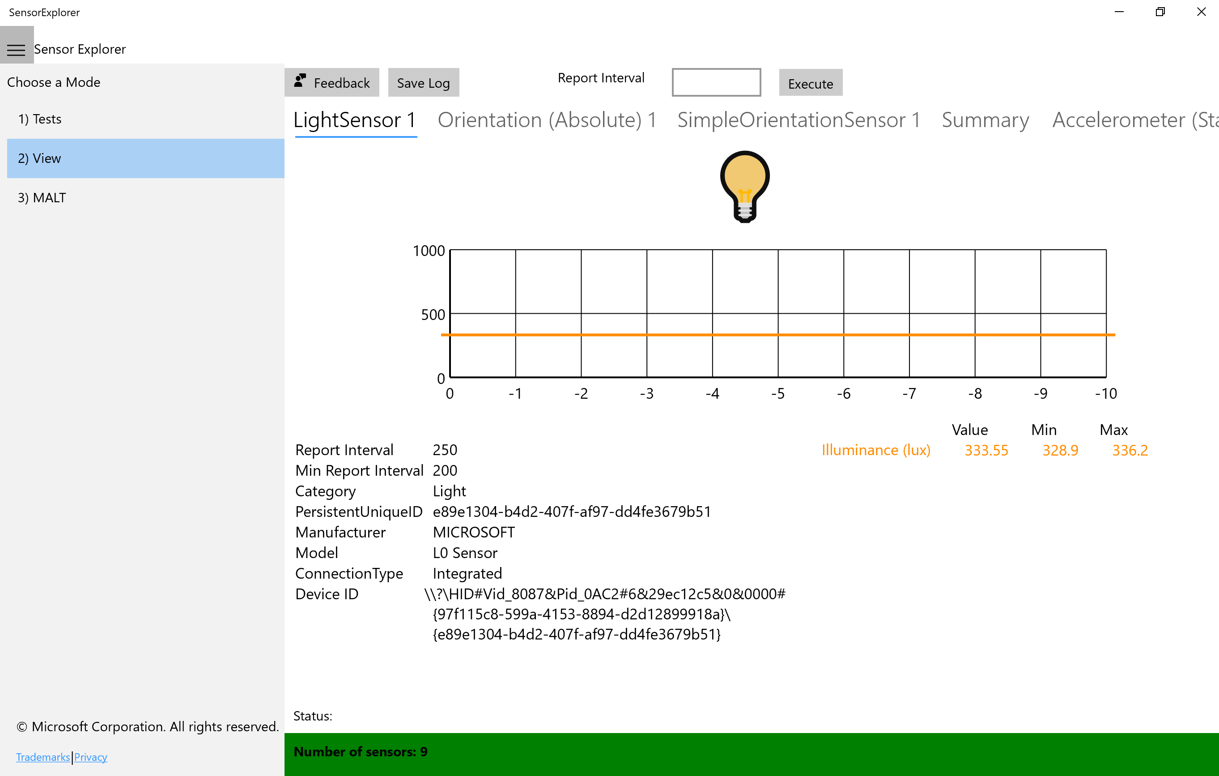The image size is (1219, 776).
Task: Click the Orientation (Absolute) 1 tab icon
Action: pos(547,119)
